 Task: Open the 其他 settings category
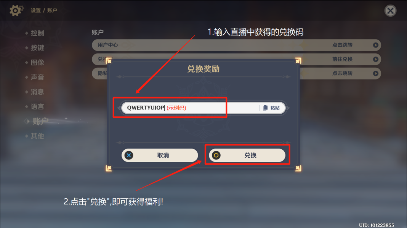(x=37, y=136)
